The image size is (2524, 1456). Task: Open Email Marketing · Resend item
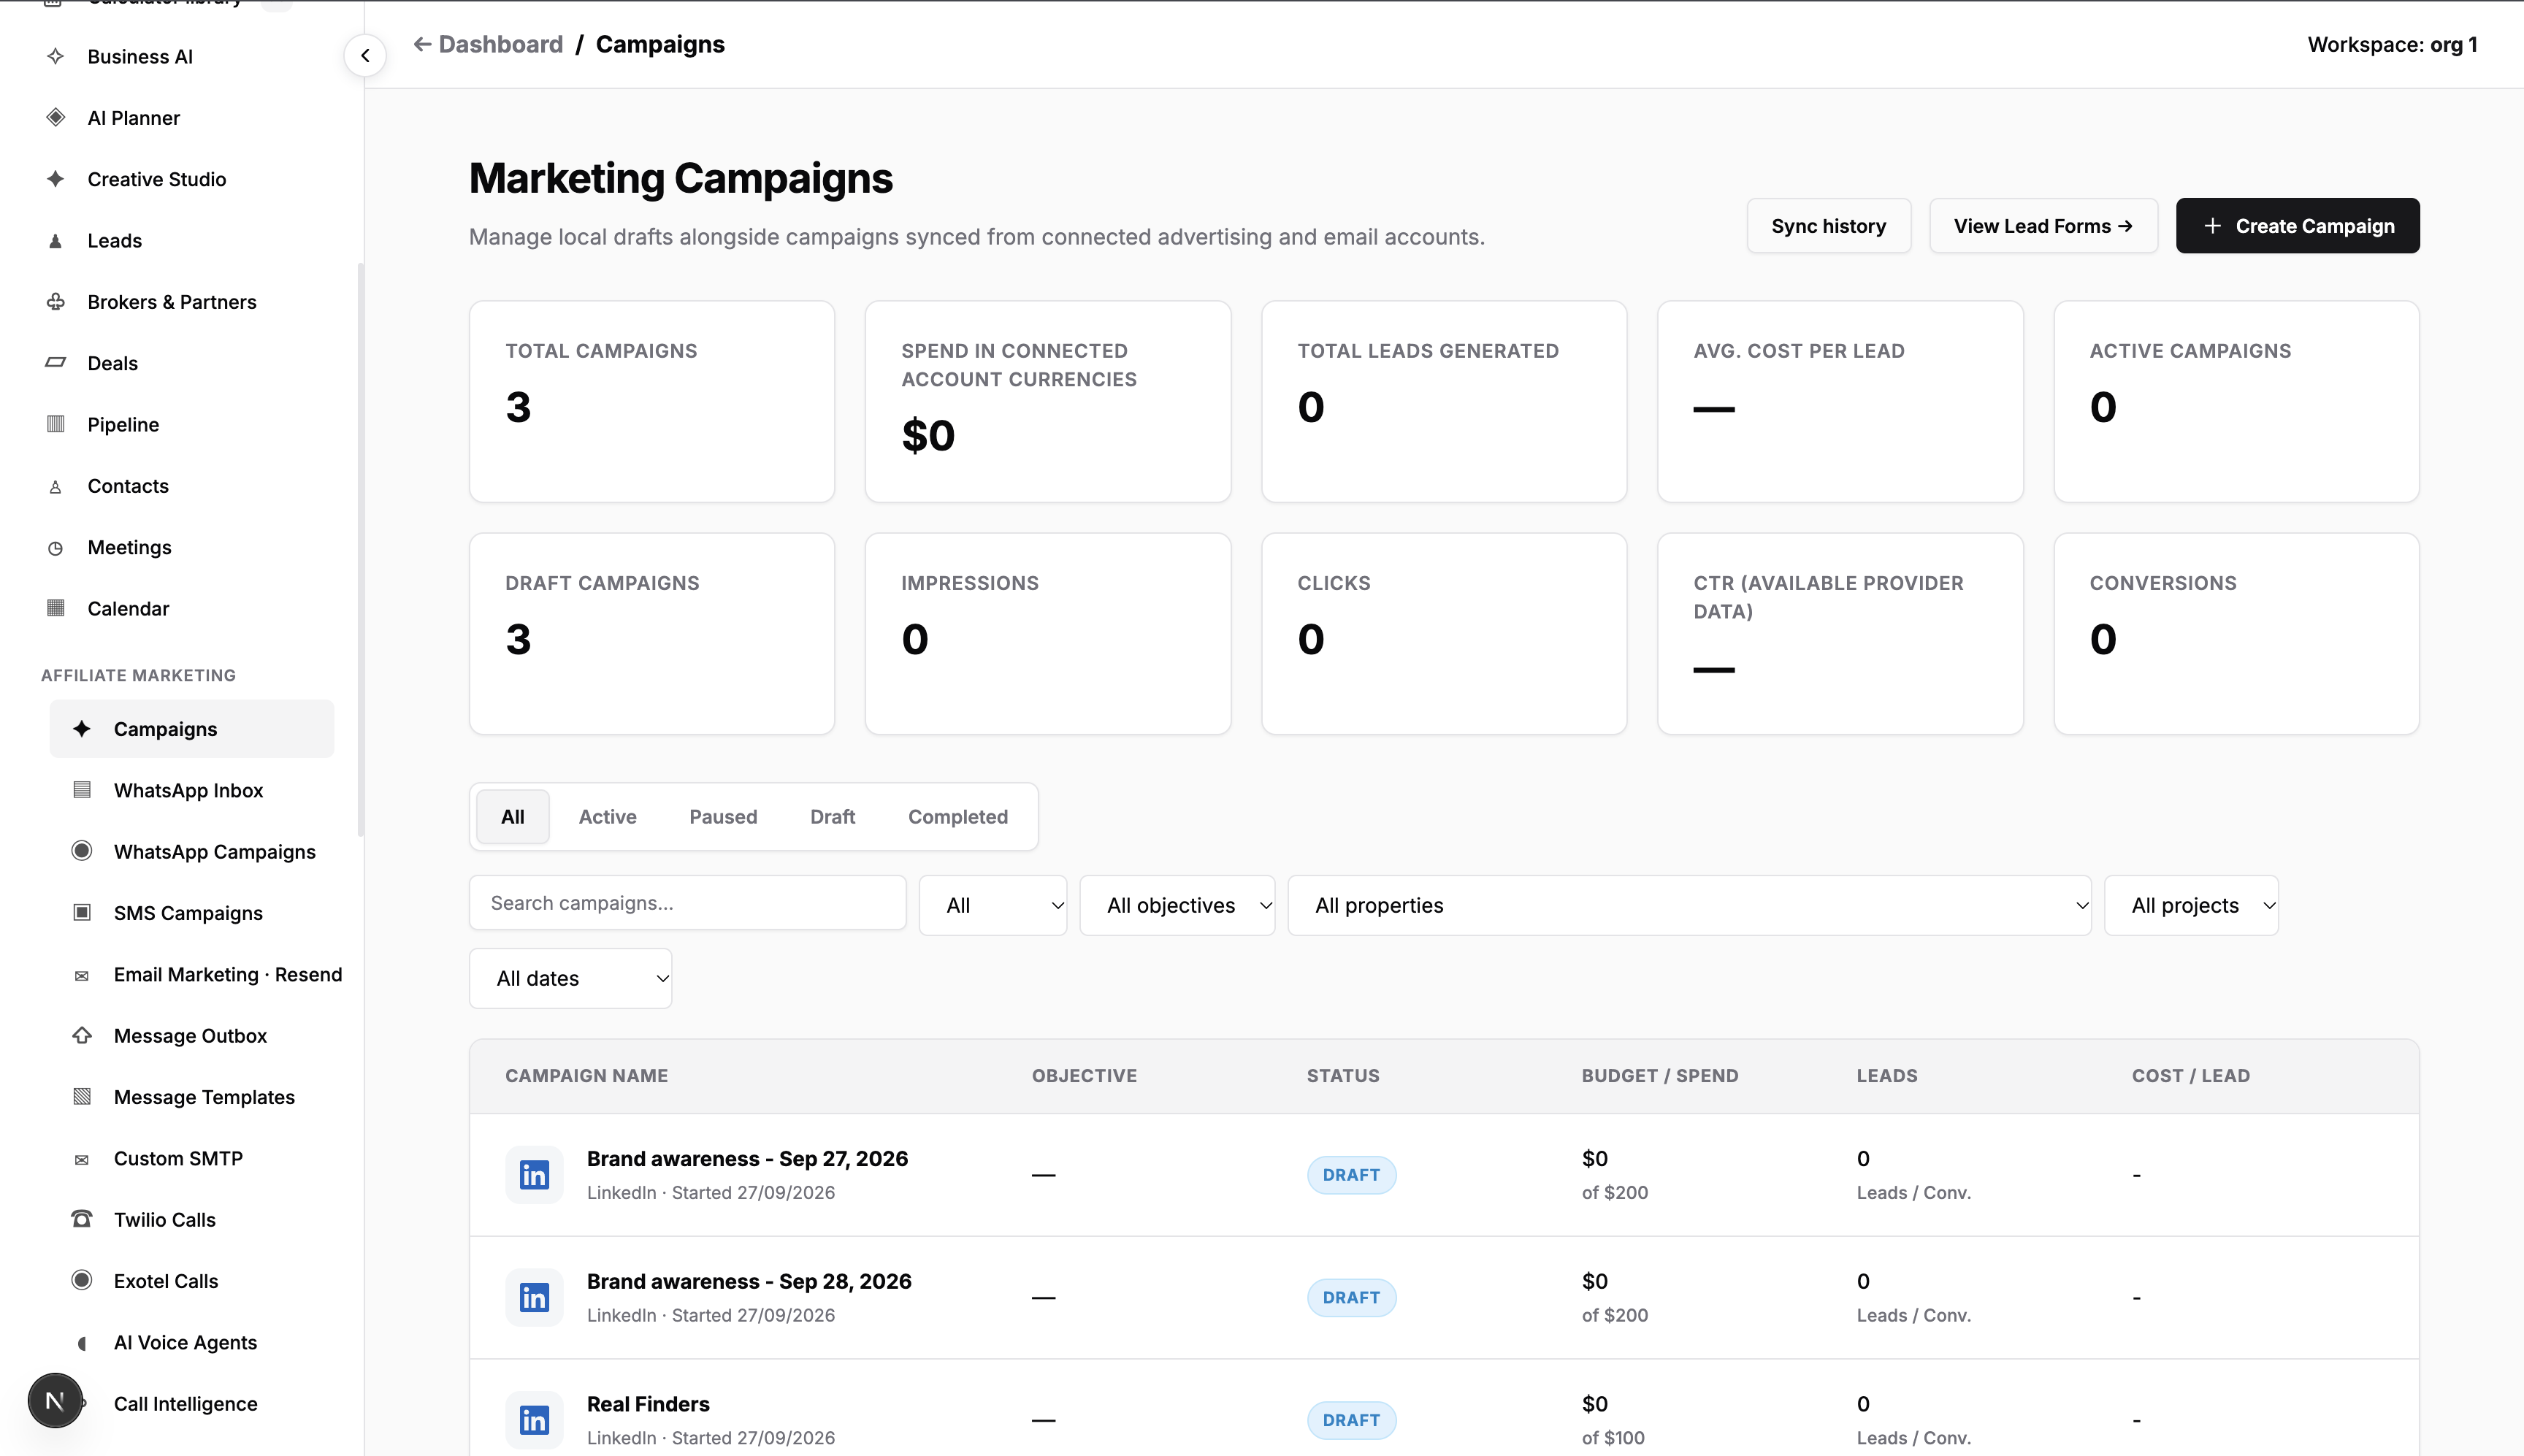pyautogui.click(x=192, y=974)
